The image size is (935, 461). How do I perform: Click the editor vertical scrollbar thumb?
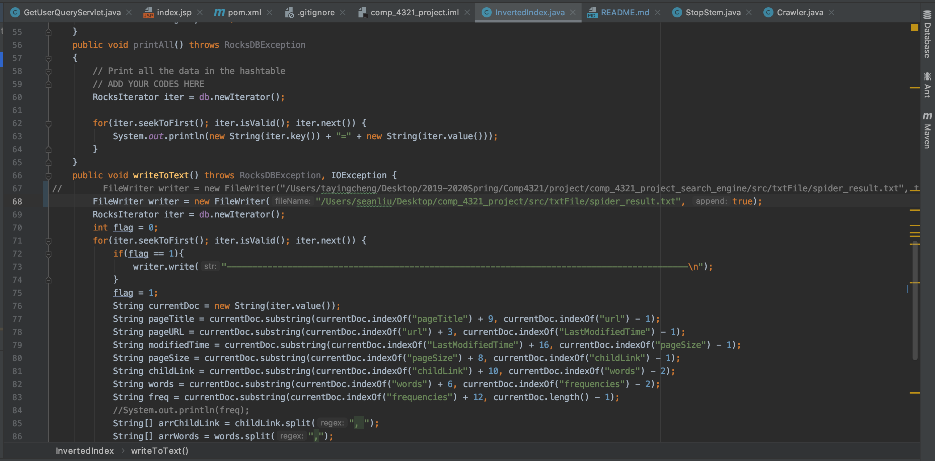(915, 302)
